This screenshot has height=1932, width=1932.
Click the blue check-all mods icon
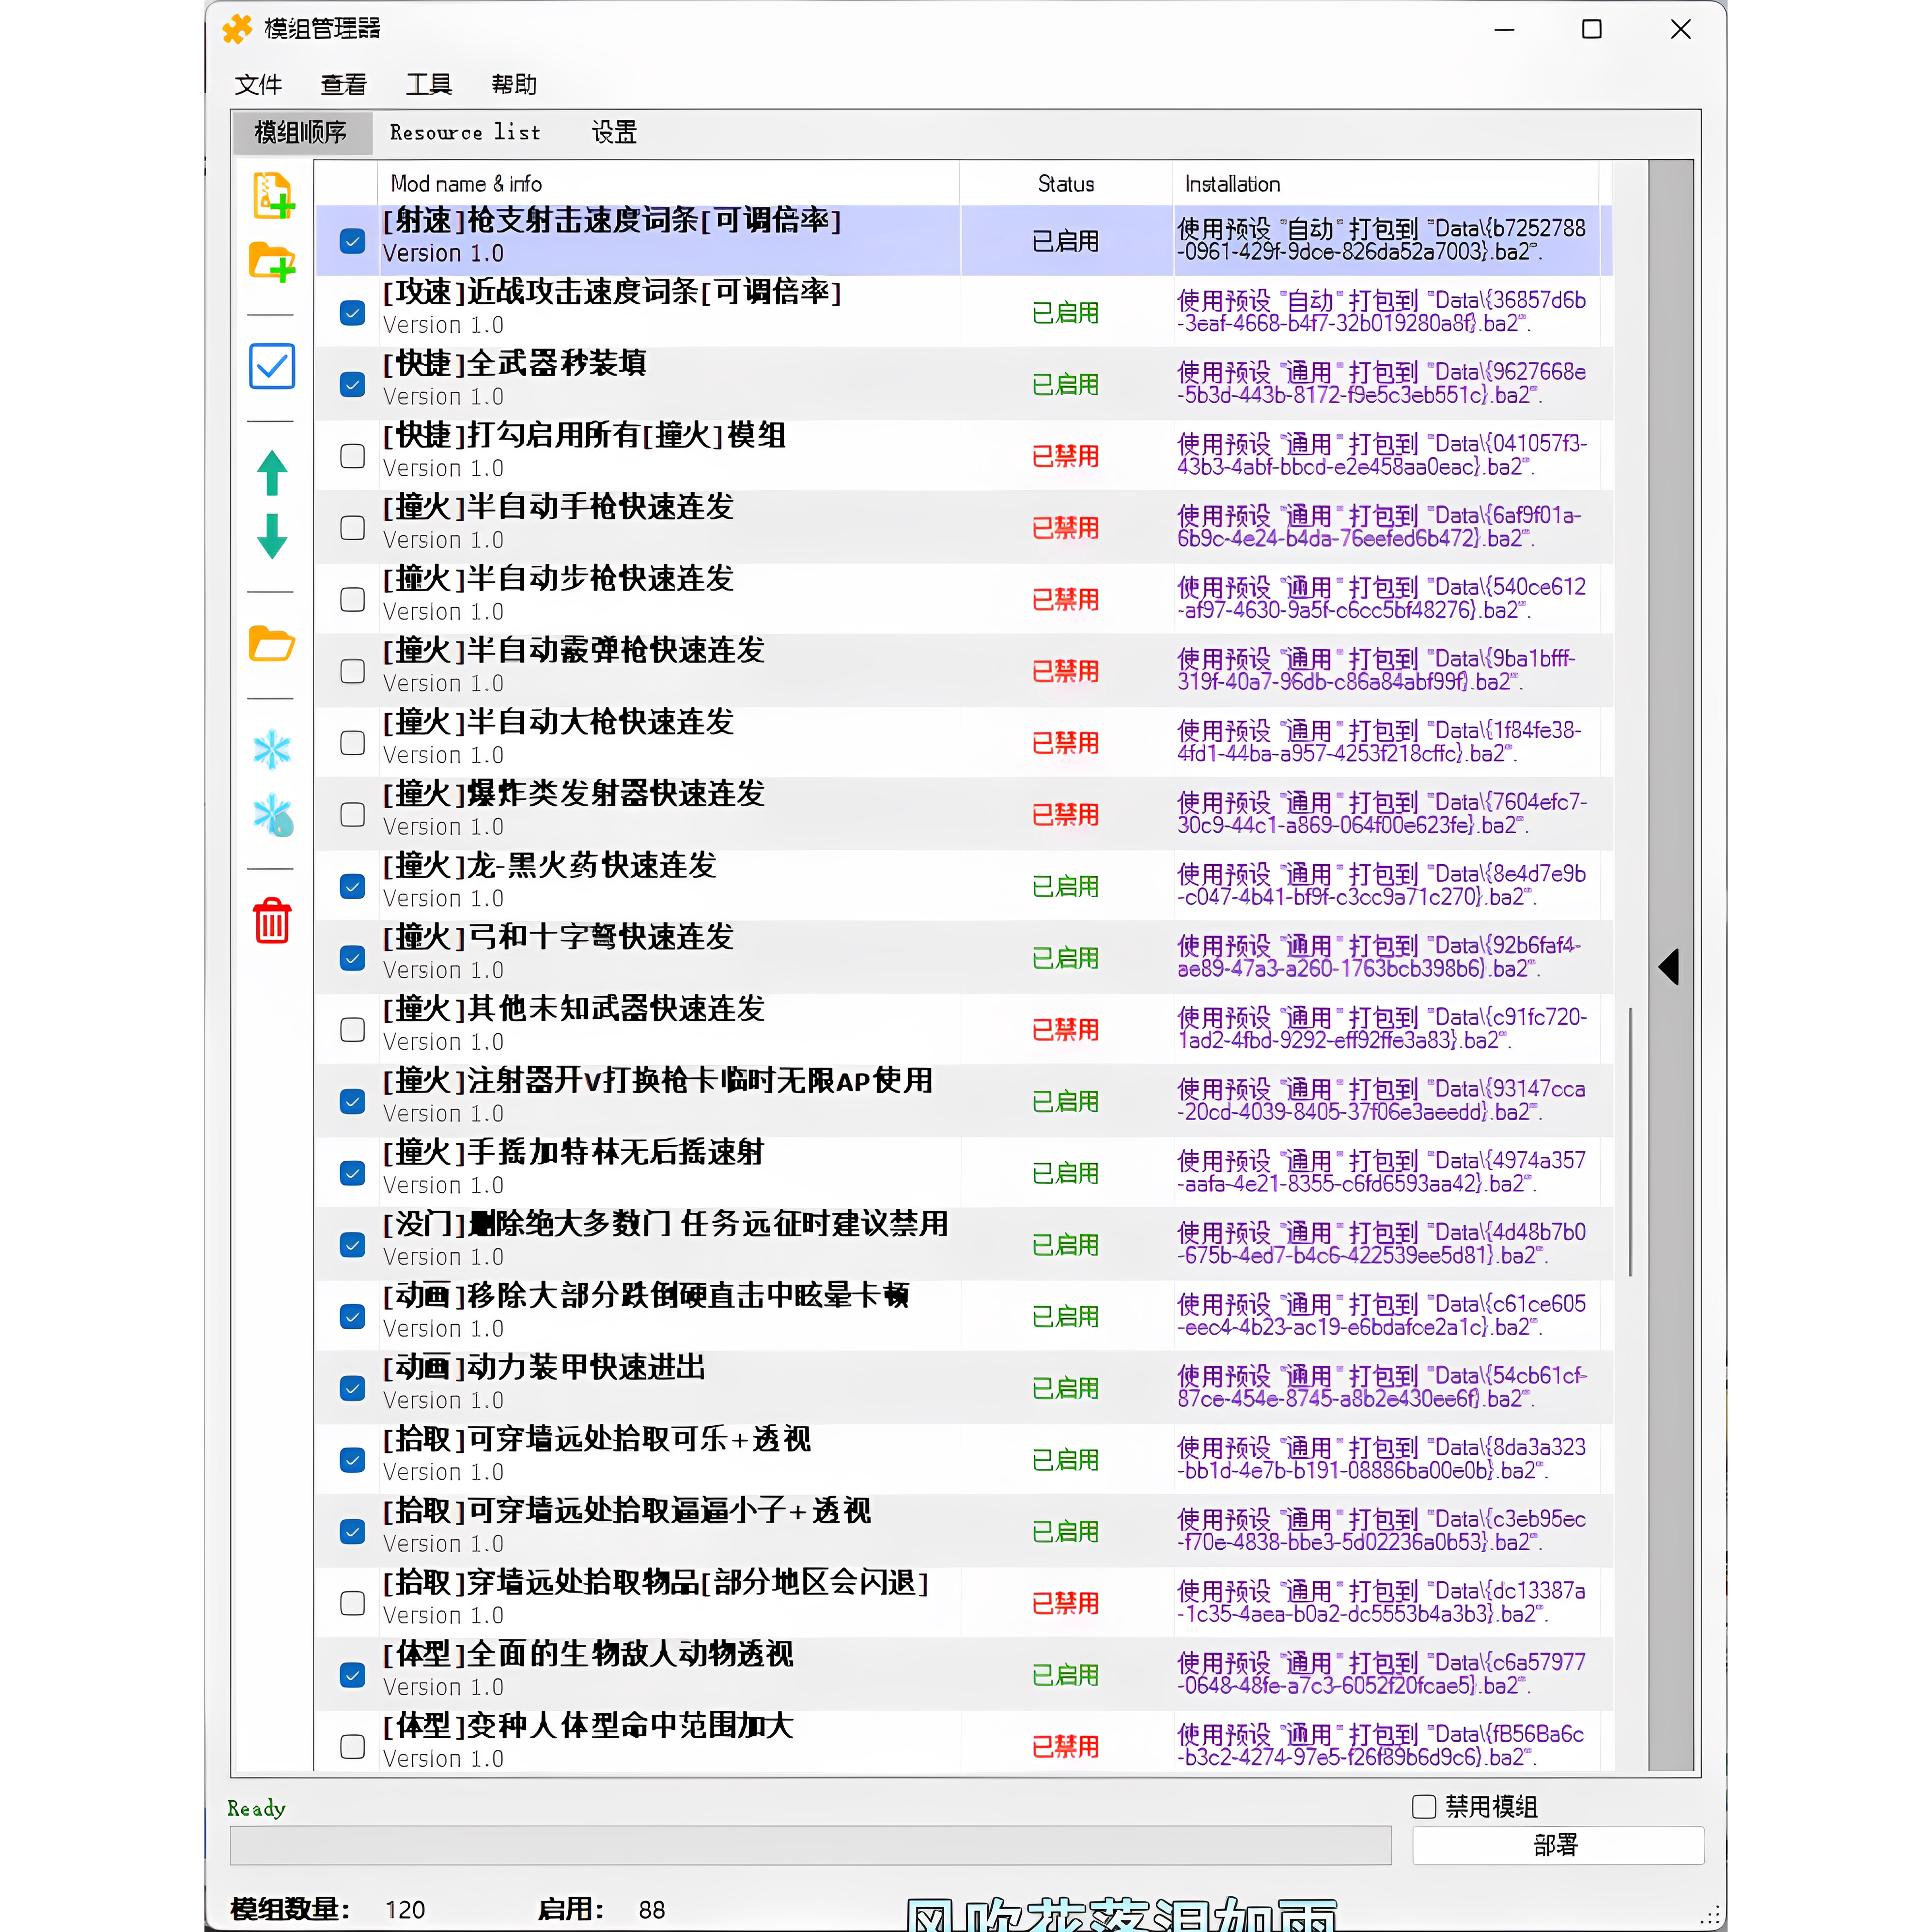[x=272, y=366]
